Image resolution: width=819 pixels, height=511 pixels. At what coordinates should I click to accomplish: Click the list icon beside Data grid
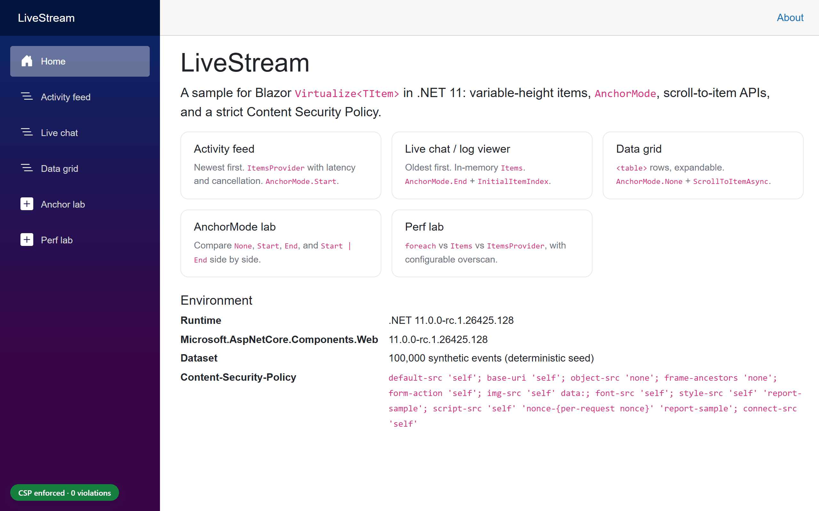pyautogui.click(x=27, y=168)
